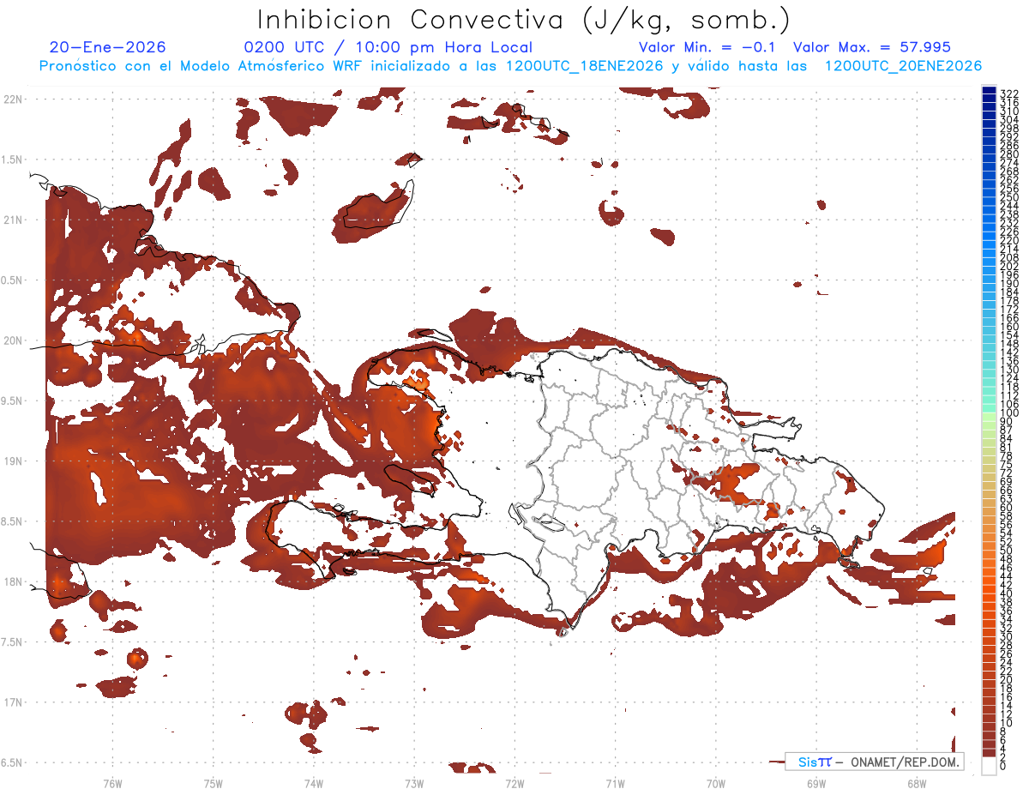Click the 'Valor Max. = 57.995' readout
1029x795 pixels.
872,47
